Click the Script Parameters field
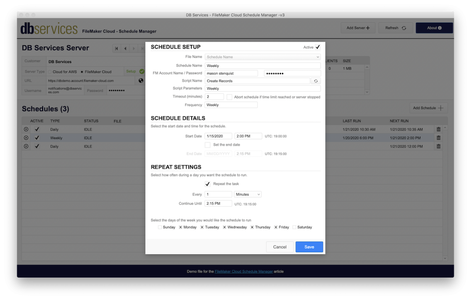The width and height of the screenshot is (471, 300). tap(263, 89)
